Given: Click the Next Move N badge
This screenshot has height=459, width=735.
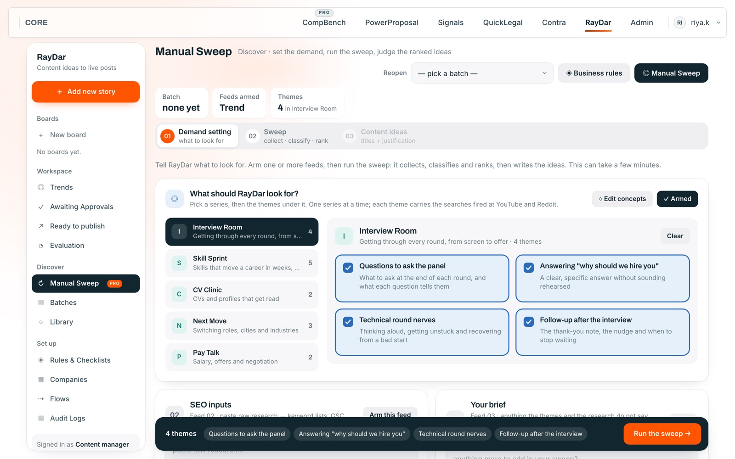Looking at the screenshot, I should (x=179, y=325).
